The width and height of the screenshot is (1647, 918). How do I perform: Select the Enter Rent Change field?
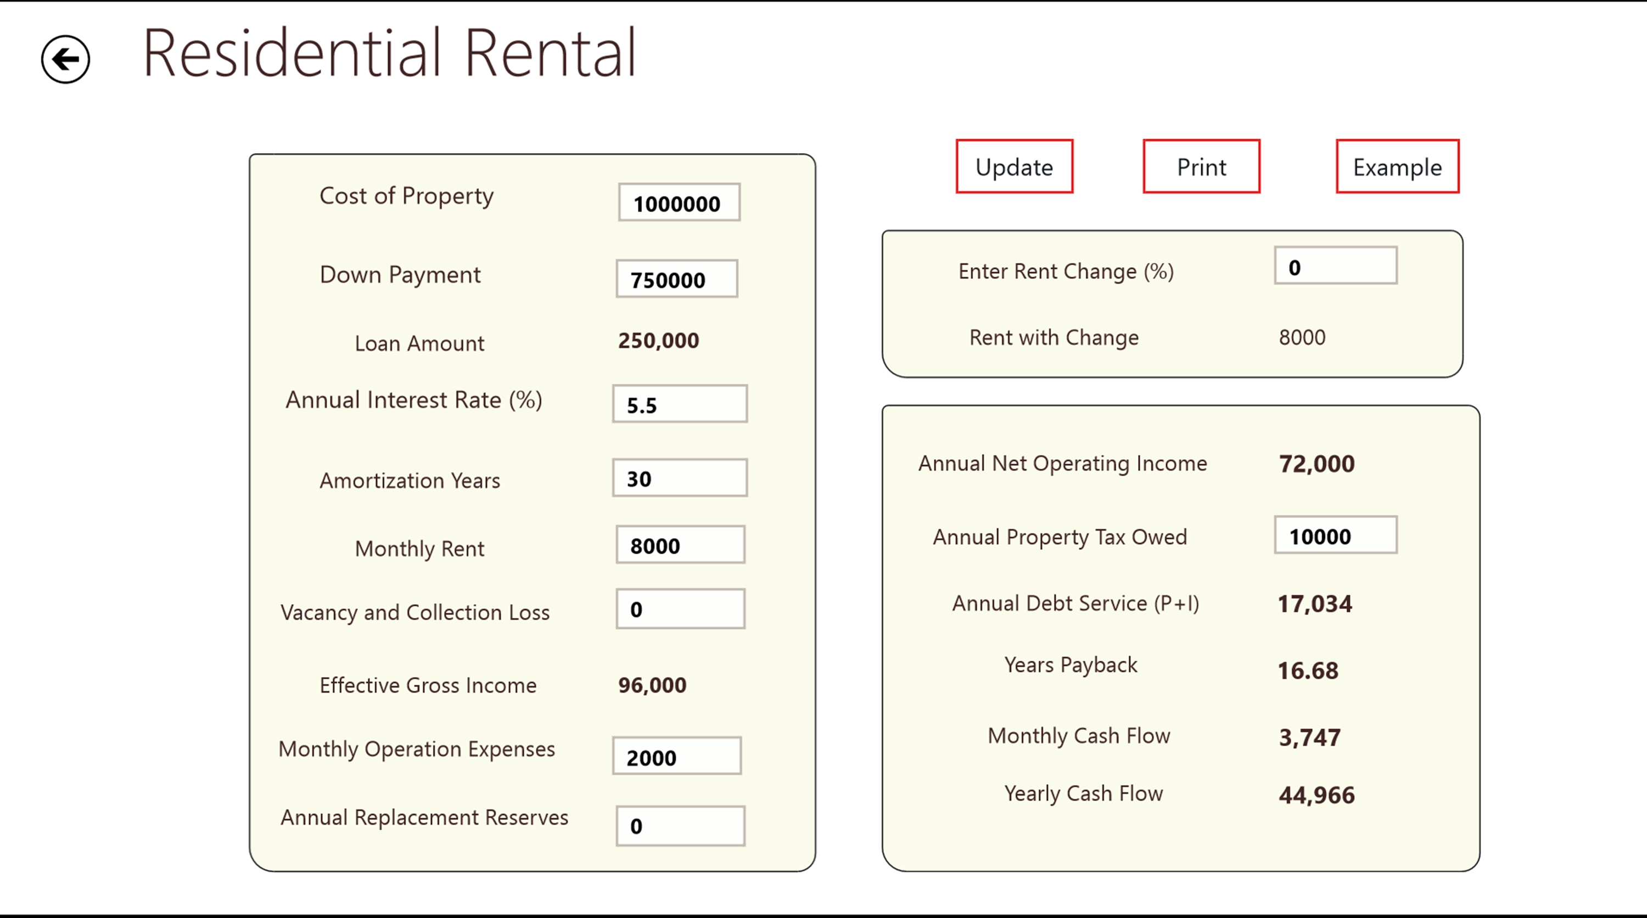pos(1335,266)
